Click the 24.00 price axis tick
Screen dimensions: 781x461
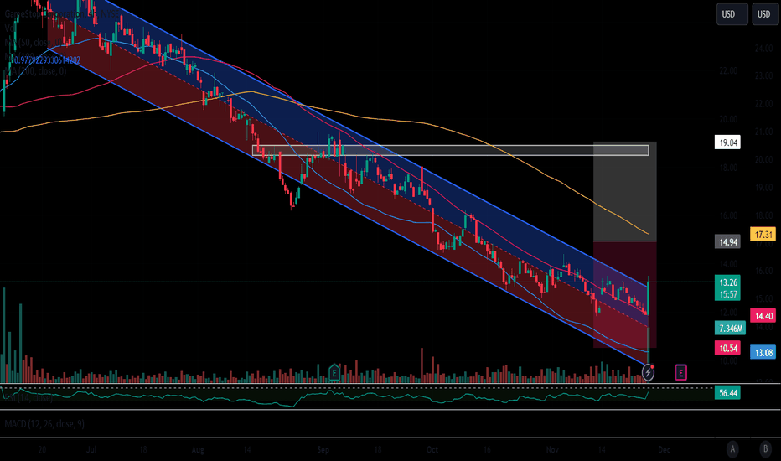(763, 49)
